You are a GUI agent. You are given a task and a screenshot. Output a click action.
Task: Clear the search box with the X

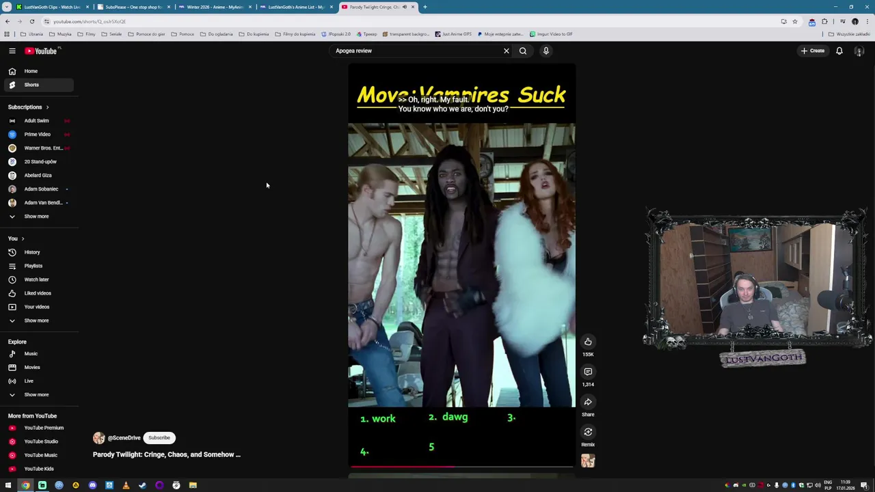click(507, 51)
